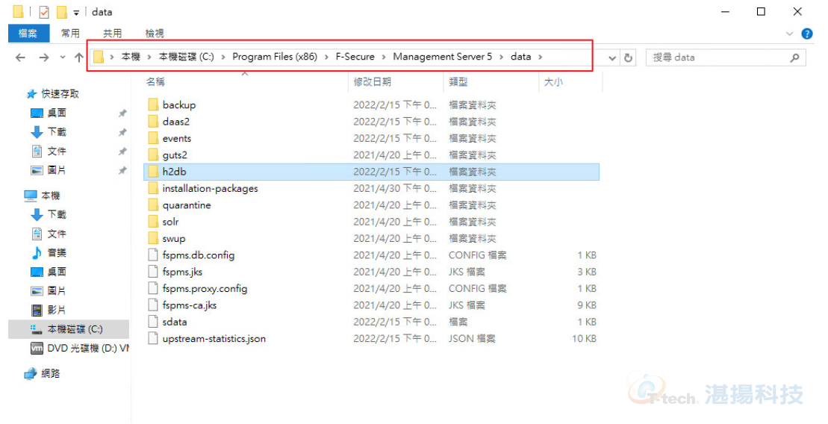Select the installation-packages folder
The image size is (828, 424).
210,189
